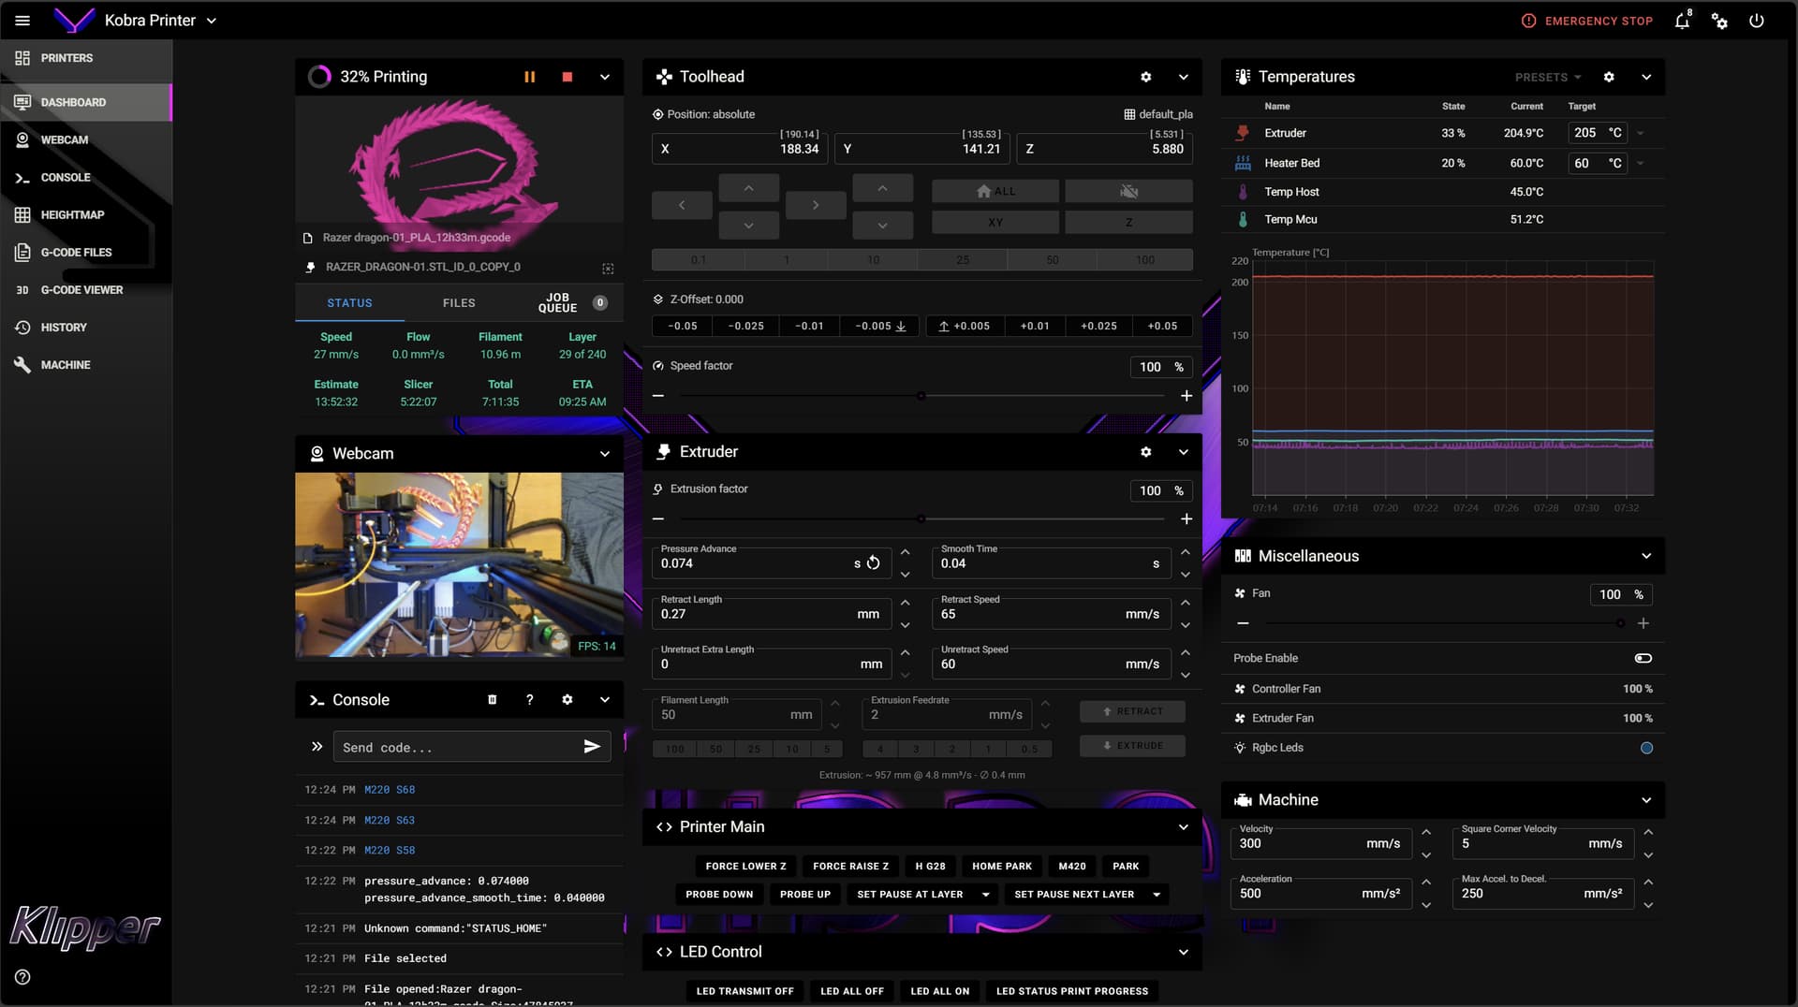
Task: Open the Heightmap page
Action: point(86,214)
